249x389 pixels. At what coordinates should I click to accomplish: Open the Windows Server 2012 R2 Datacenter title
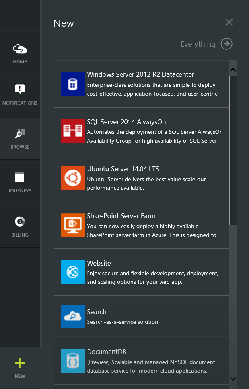pyautogui.click(x=140, y=75)
